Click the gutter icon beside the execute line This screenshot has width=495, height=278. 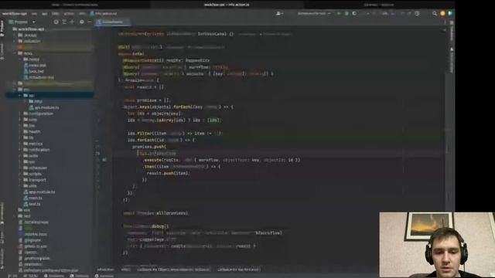tap(104, 160)
